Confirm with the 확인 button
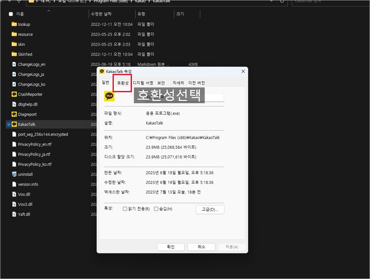The width and height of the screenshot is (370, 279). [170, 247]
